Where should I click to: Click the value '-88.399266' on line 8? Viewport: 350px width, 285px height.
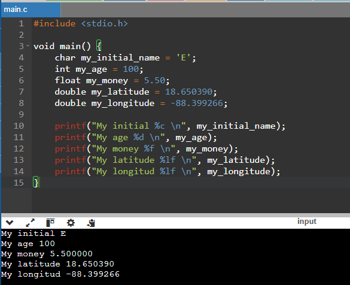coord(197,103)
